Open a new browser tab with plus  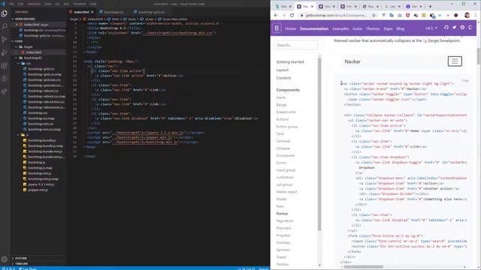(x=430, y=6)
